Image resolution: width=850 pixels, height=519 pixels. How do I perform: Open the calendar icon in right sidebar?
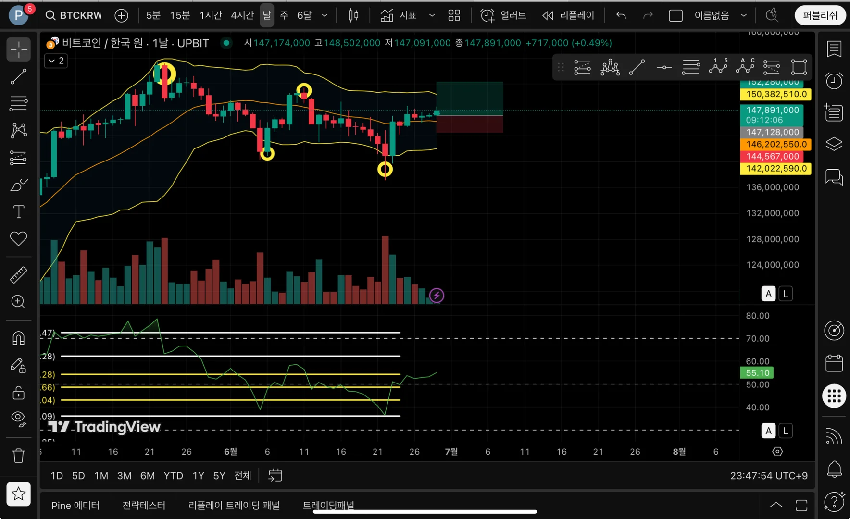pyautogui.click(x=834, y=363)
